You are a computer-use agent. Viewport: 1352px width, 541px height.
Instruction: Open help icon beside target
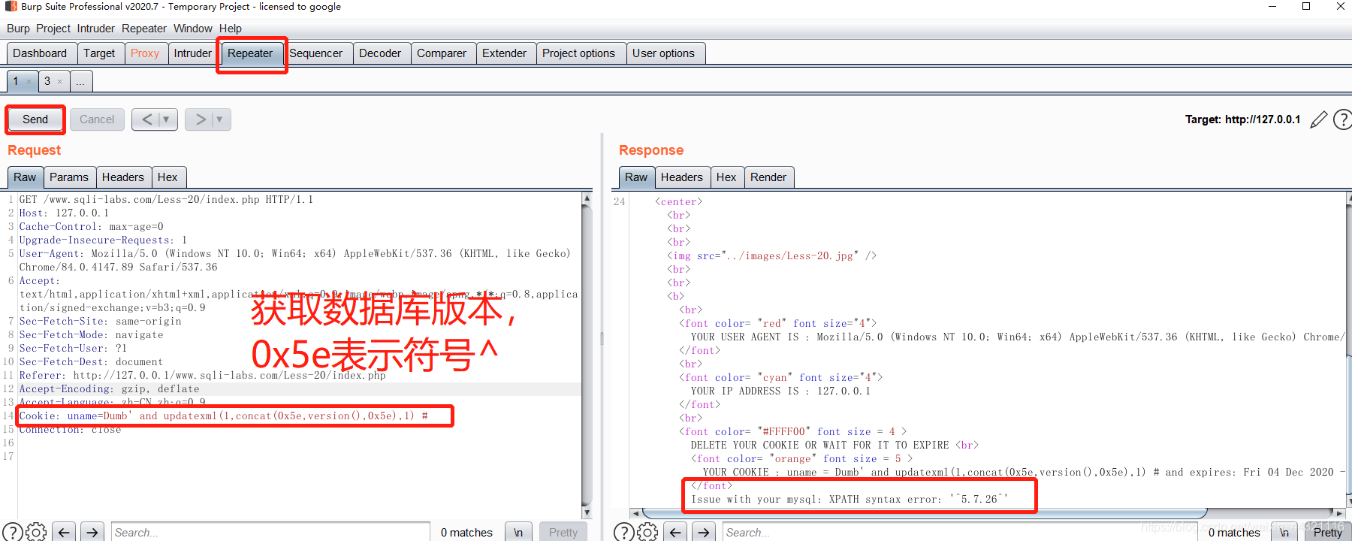click(1342, 119)
